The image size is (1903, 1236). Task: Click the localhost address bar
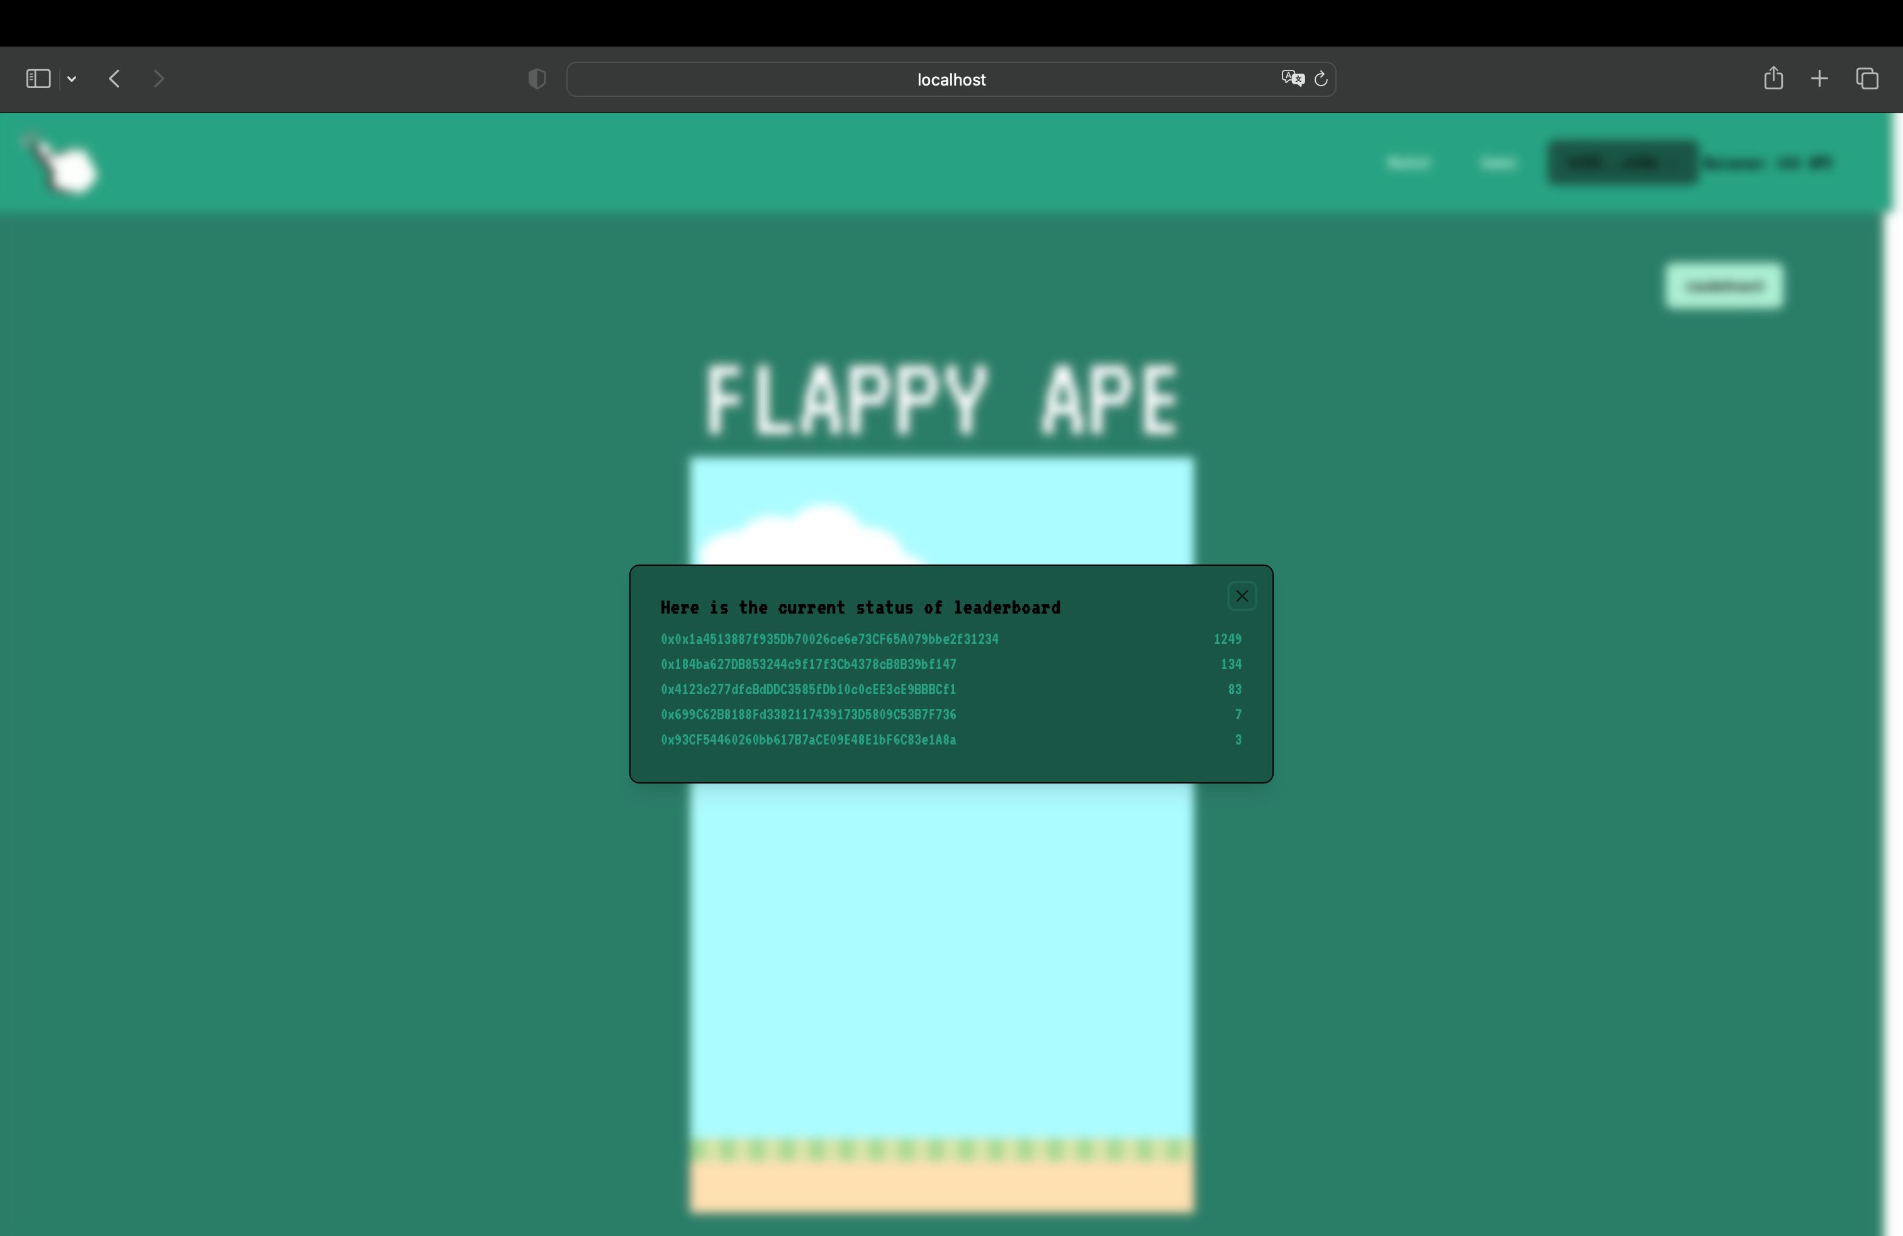[x=951, y=79]
